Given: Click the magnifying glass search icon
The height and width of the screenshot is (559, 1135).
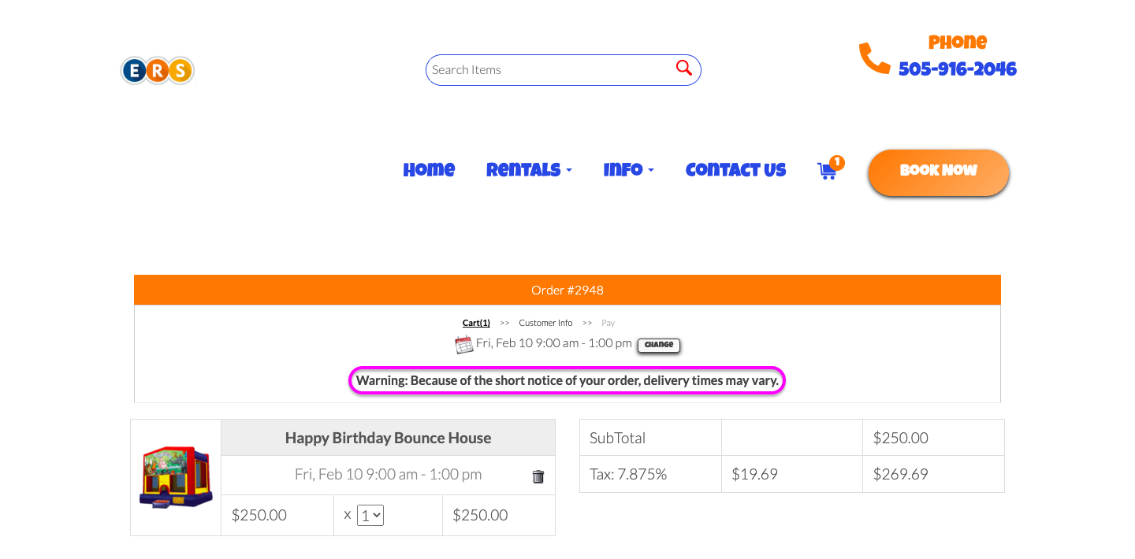Looking at the screenshot, I should (683, 68).
